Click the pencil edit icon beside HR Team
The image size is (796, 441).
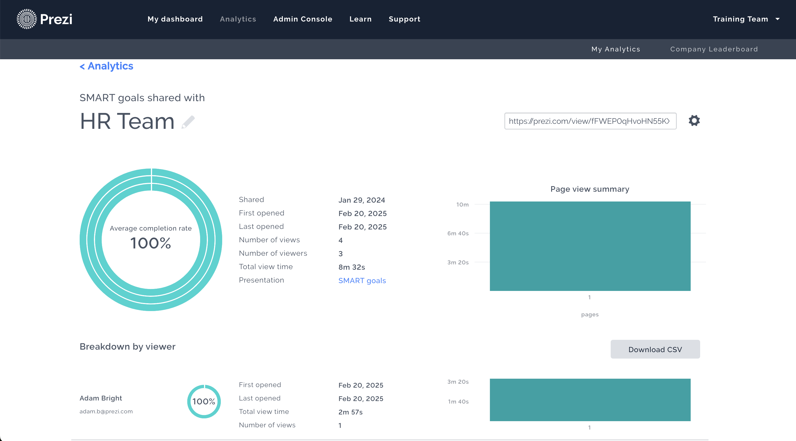[x=188, y=122]
